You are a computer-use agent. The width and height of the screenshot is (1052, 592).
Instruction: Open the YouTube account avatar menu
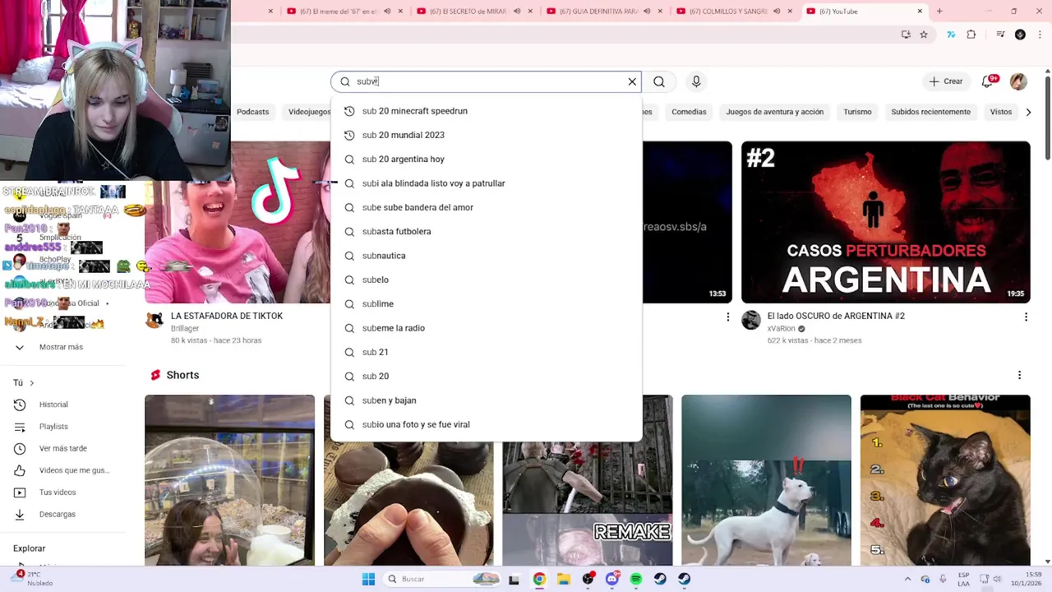tap(1018, 81)
